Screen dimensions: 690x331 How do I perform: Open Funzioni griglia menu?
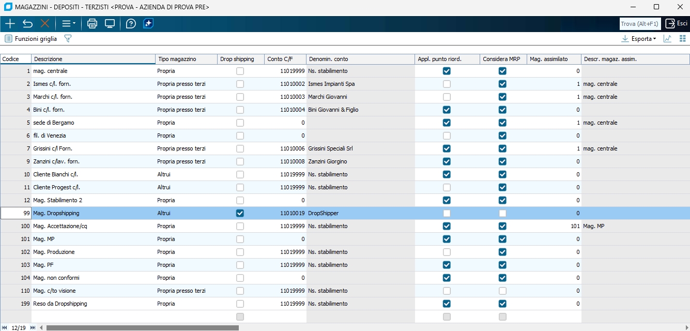click(30, 39)
